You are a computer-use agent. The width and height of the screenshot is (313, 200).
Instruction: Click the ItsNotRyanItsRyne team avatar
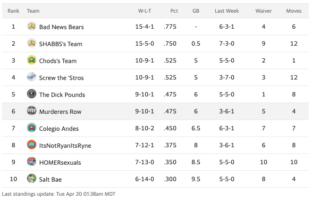point(32,145)
